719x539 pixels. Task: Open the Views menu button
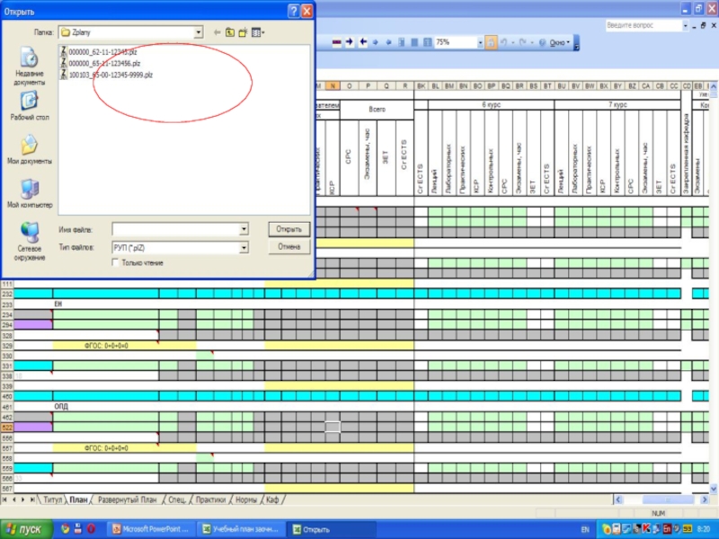pos(259,32)
